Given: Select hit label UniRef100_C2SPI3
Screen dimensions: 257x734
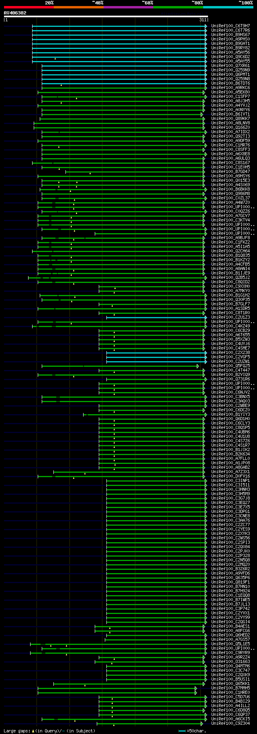Looking at the screenshot, I should click(x=230, y=543).
